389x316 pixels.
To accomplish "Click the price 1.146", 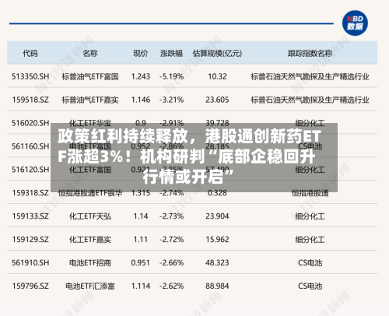I will tap(141, 100).
